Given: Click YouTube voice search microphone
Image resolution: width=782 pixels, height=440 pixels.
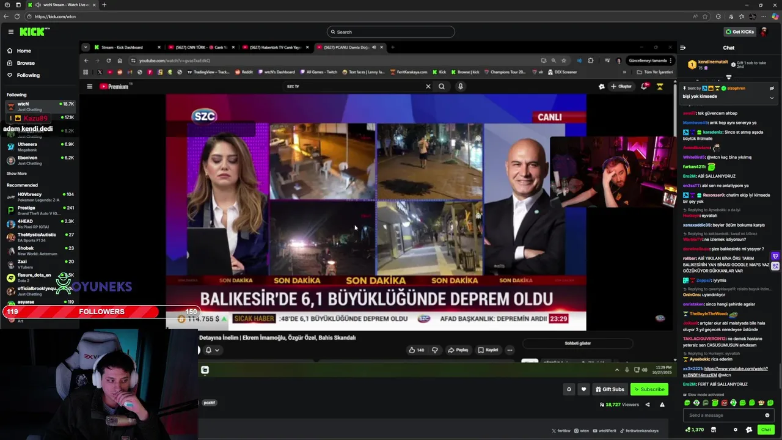Looking at the screenshot, I should coord(461,86).
